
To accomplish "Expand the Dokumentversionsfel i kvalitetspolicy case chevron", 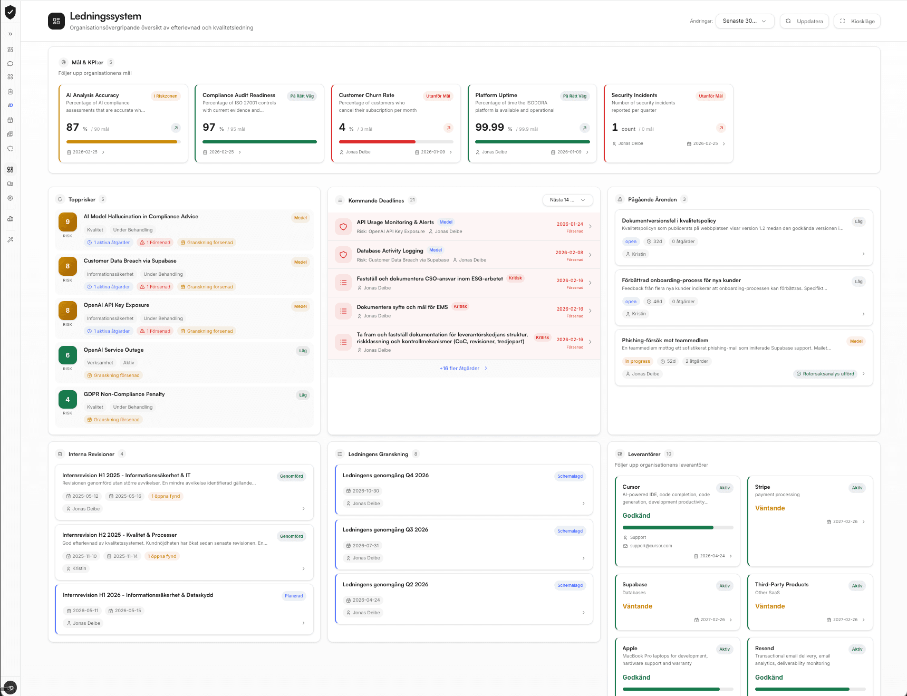I will pos(863,254).
